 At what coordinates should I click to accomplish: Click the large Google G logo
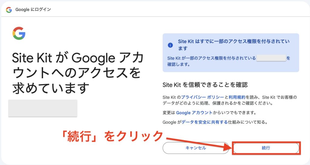19,33
